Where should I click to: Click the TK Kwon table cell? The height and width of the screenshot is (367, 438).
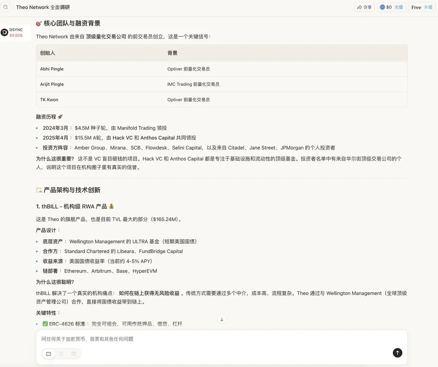(49, 100)
